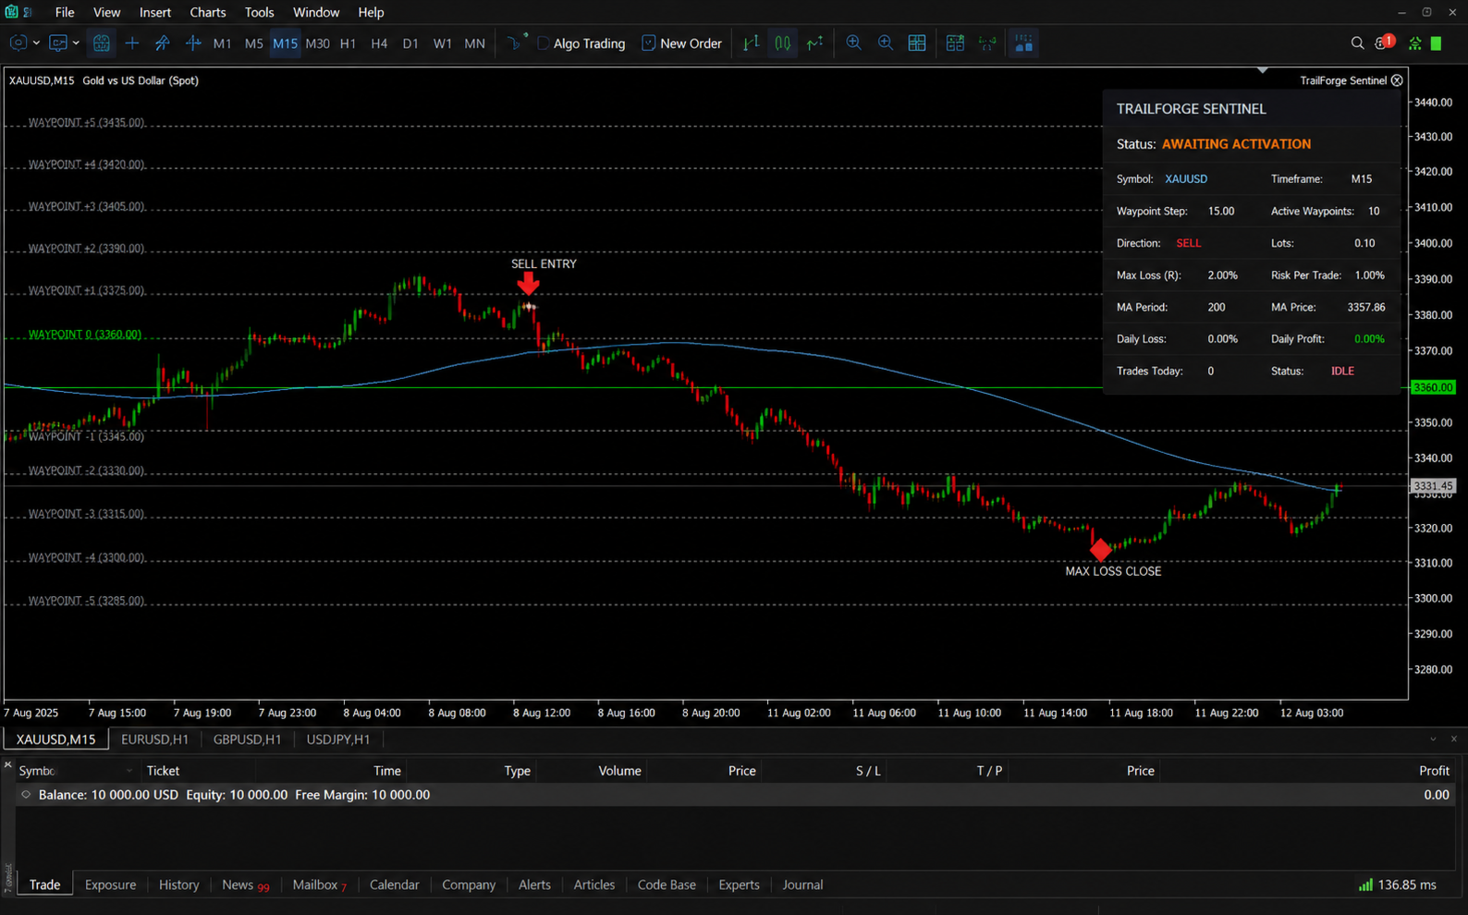Switch chart to M5 timeframe
Viewport: 1468px width, 915px height.
click(x=253, y=43)
